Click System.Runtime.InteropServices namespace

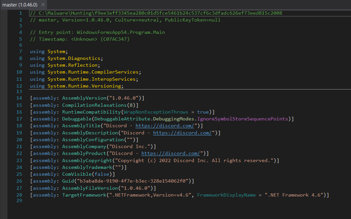pos(92,79)
